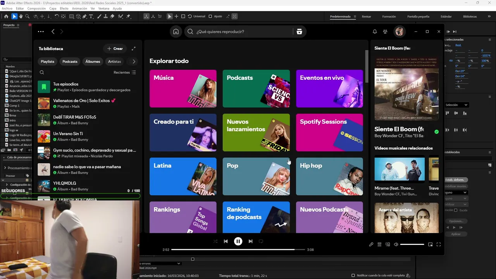Open the Spotify lyrics microphone icon
Image resolution: width=496 pixels, height=279 pixels.
(x=371, y=245)
